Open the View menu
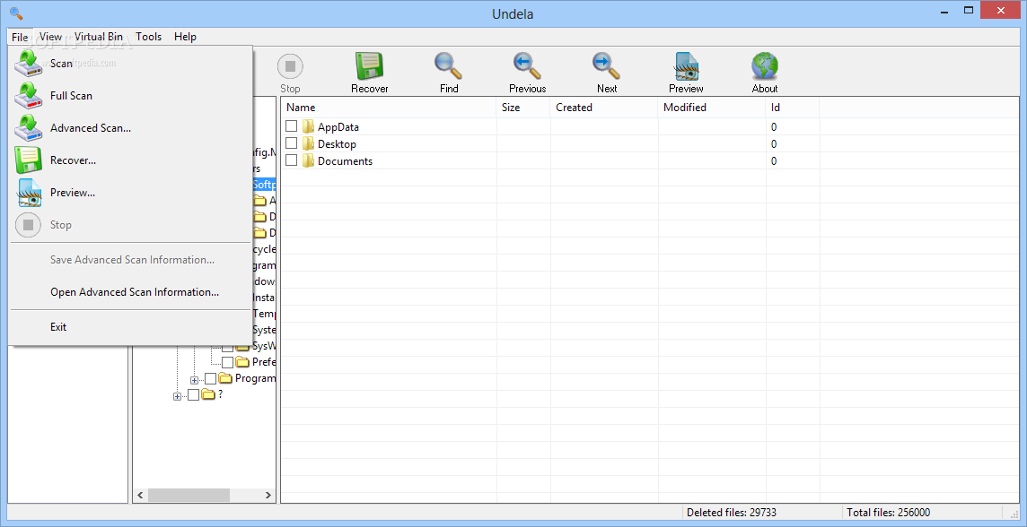Viewport: 1027px width, 527px height. coord(50,37)
